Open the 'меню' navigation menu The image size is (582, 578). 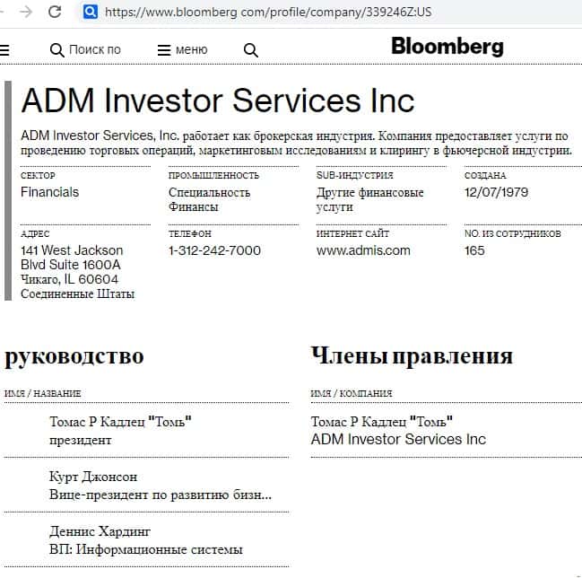(191, 50)
